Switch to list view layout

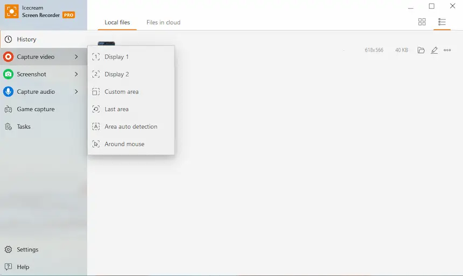tap(442, 22)
